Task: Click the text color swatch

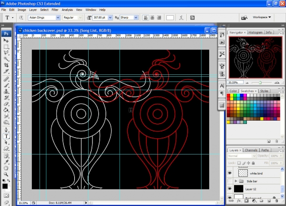Action: pos(170,18)
